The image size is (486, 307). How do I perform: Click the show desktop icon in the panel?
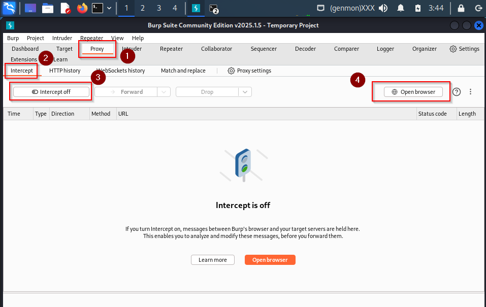pos(30,8)
